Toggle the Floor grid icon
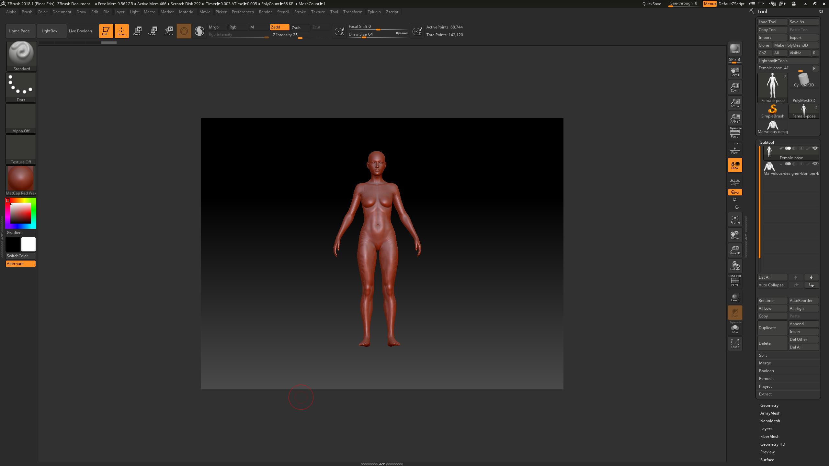This screenshot has width=829, height=466. click(x=735, y=150)
